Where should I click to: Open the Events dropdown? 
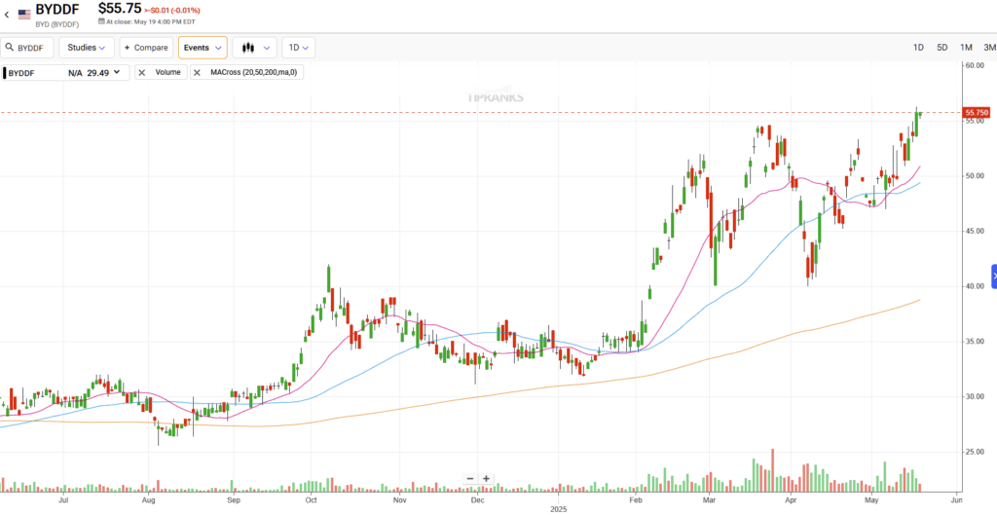203,48
